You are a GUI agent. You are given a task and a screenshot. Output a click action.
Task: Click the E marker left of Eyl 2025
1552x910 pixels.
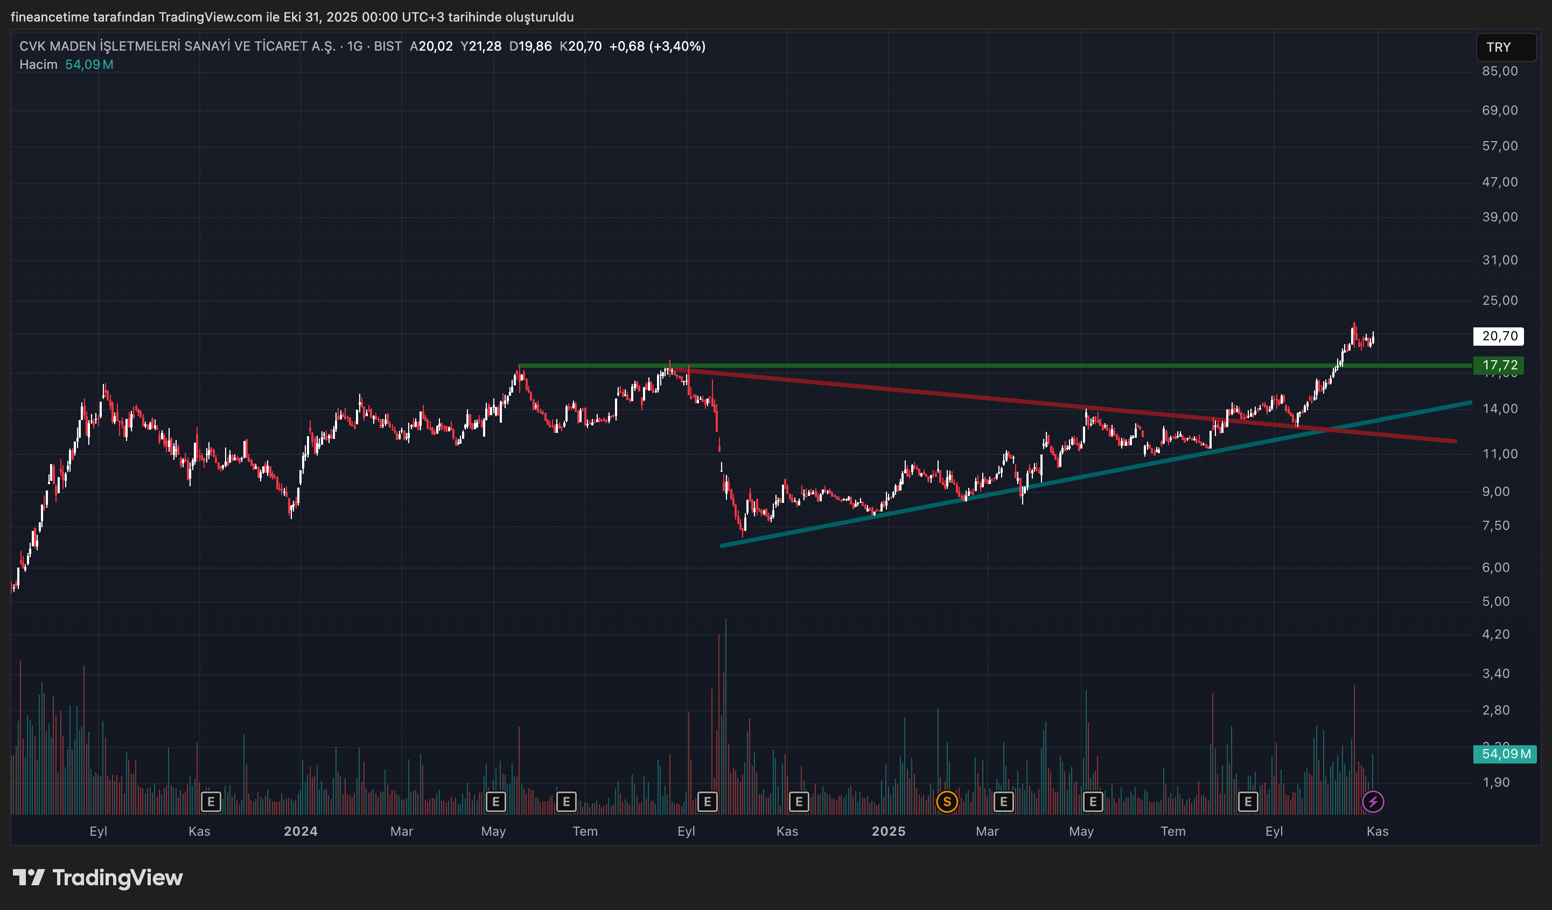click(1248, 802)
